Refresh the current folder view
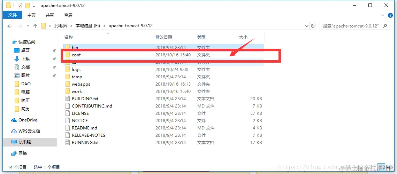Viewport: 397px width, 174px height. pos(313,26)
